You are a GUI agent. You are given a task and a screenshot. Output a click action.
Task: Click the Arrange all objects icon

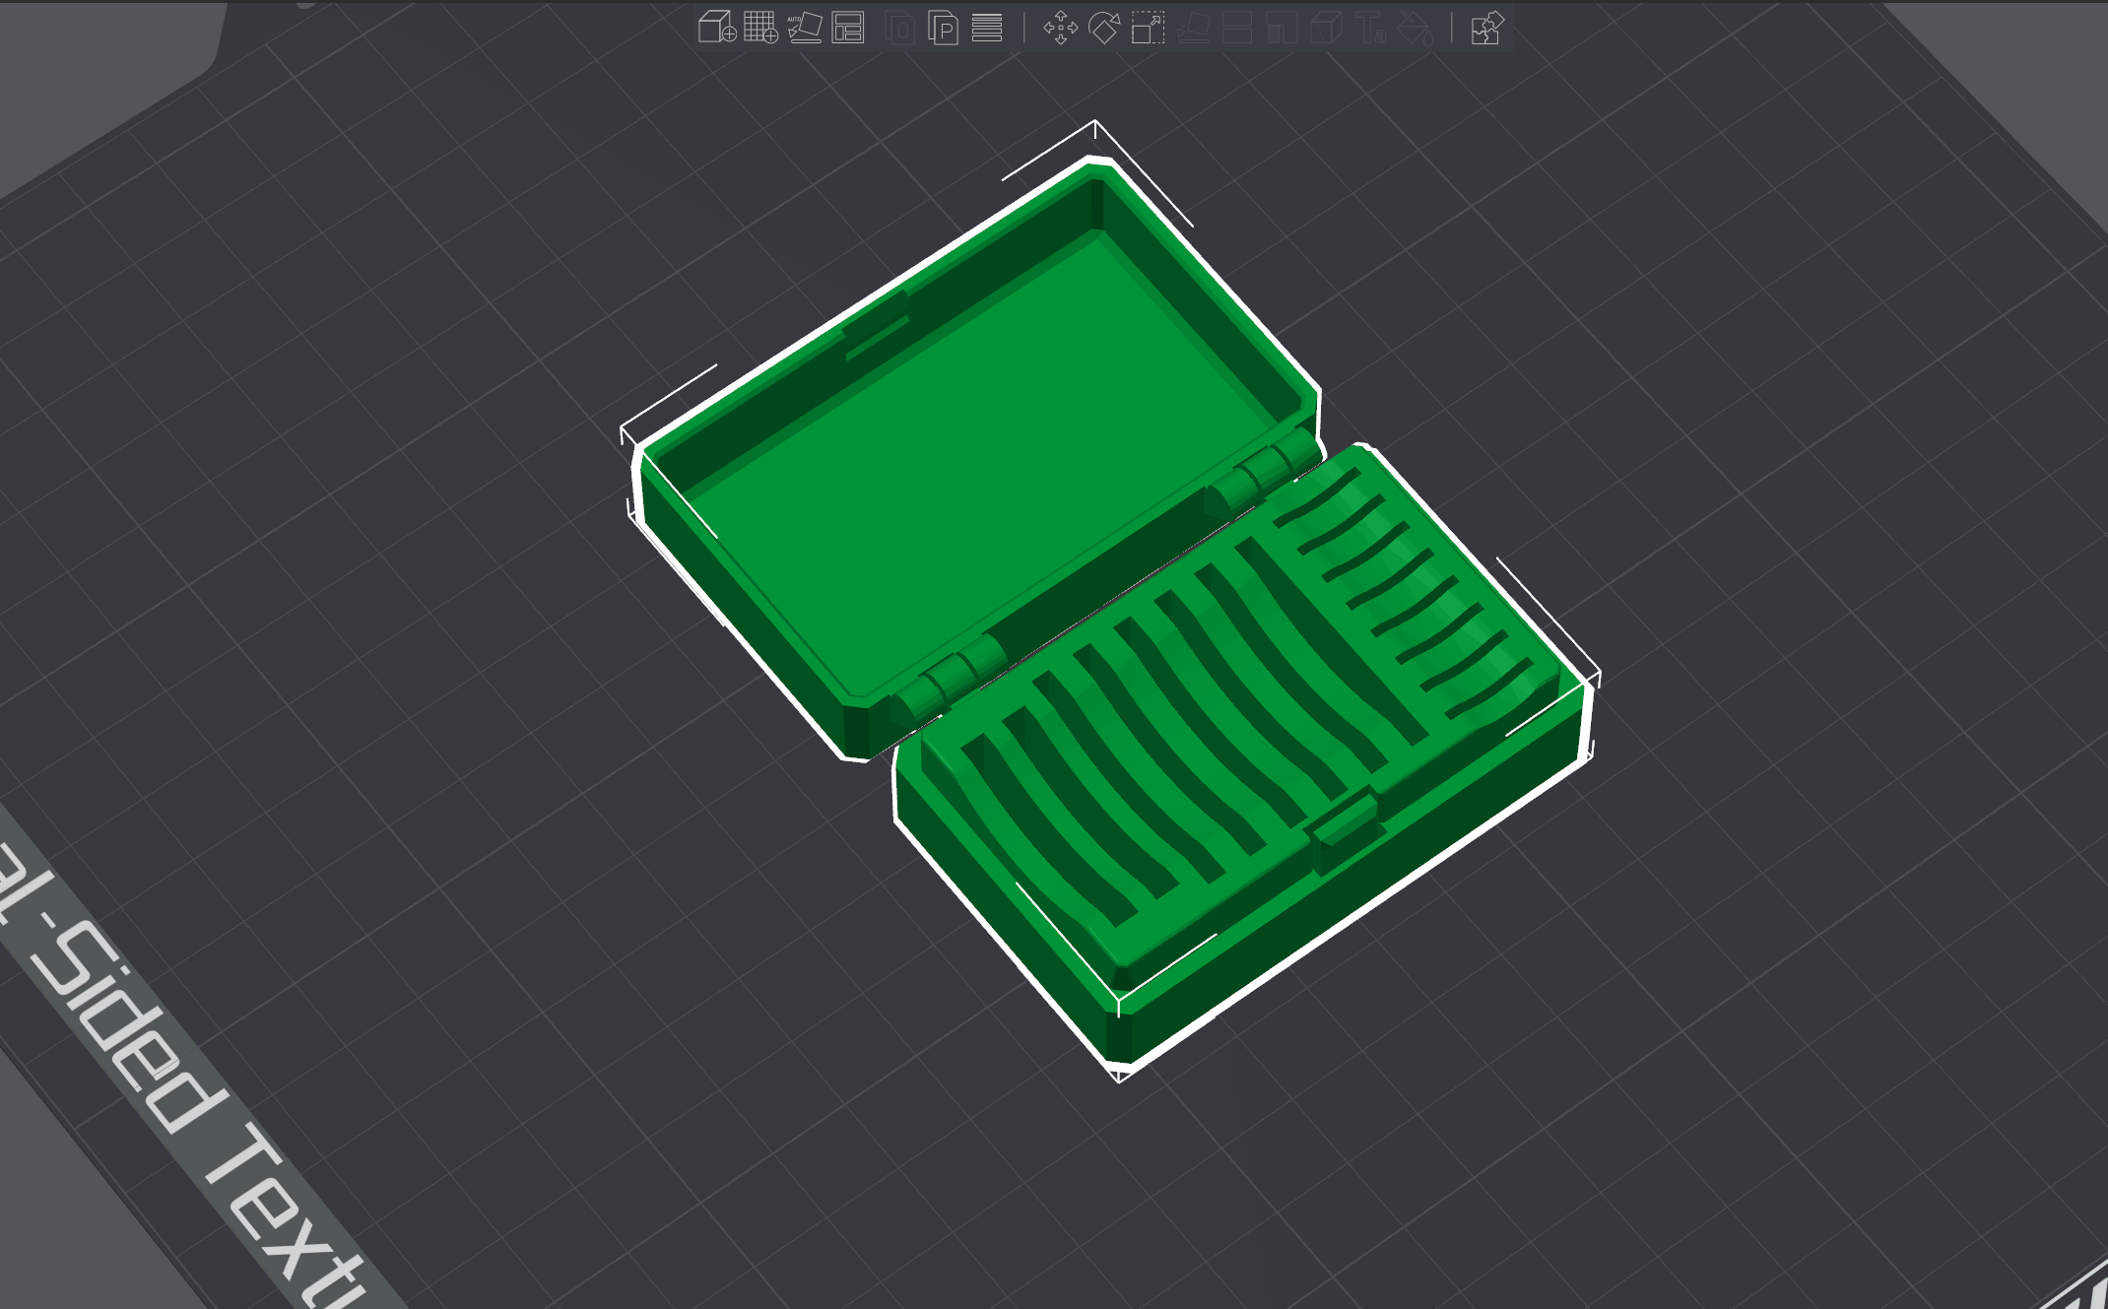tap(848, 28)
